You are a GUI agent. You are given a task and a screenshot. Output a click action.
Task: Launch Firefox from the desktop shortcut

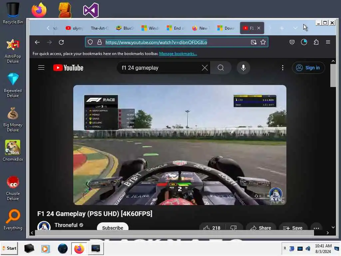tap(39, 10)
